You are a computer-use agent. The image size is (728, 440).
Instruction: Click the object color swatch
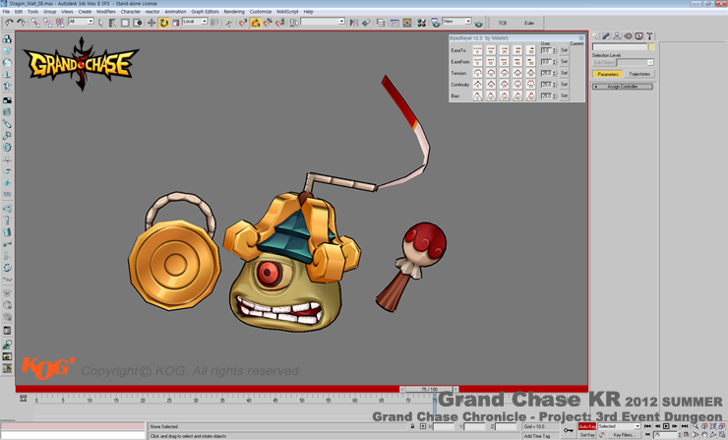[x=651, y=46]
